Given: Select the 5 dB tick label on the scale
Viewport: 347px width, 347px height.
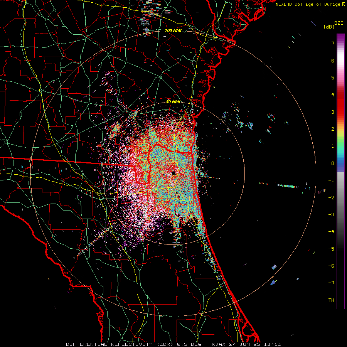Looking at the screenshot, I should pyautogui.click(x=333, y=77).
